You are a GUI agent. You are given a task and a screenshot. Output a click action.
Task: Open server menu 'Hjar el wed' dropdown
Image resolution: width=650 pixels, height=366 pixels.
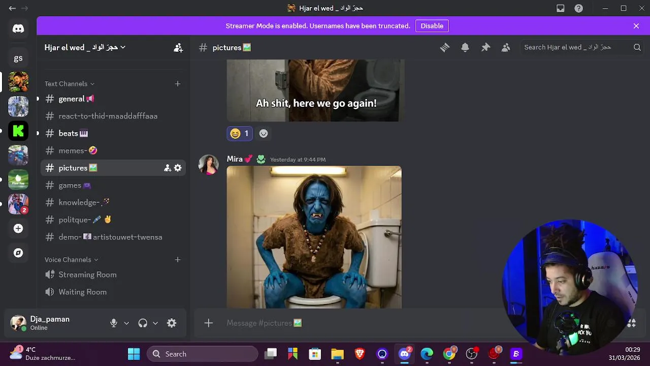[85, 47]
